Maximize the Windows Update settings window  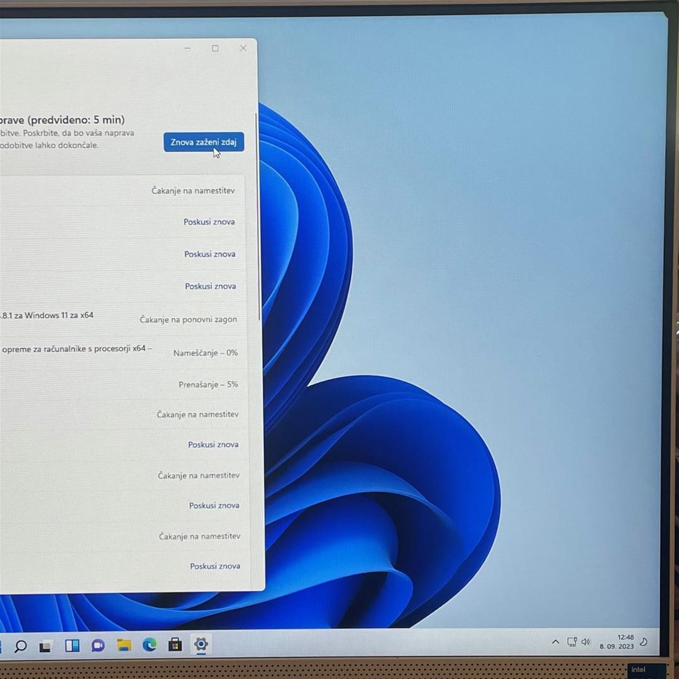tap(215, 48)
